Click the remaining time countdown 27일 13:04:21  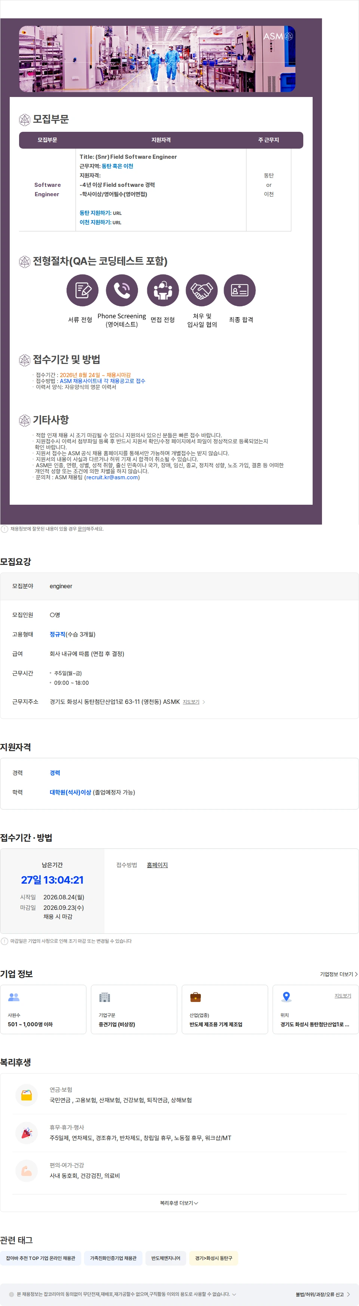(52, 880)
